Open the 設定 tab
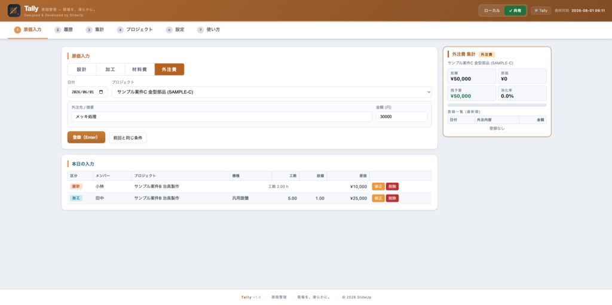Image resolution: width=612 pixels, height=305 pixels. (x=175, y=30)
